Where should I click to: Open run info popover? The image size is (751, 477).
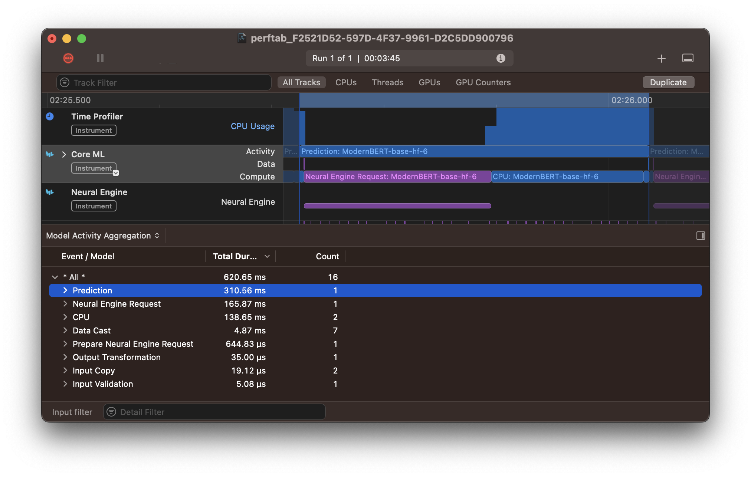pos(501,58)
